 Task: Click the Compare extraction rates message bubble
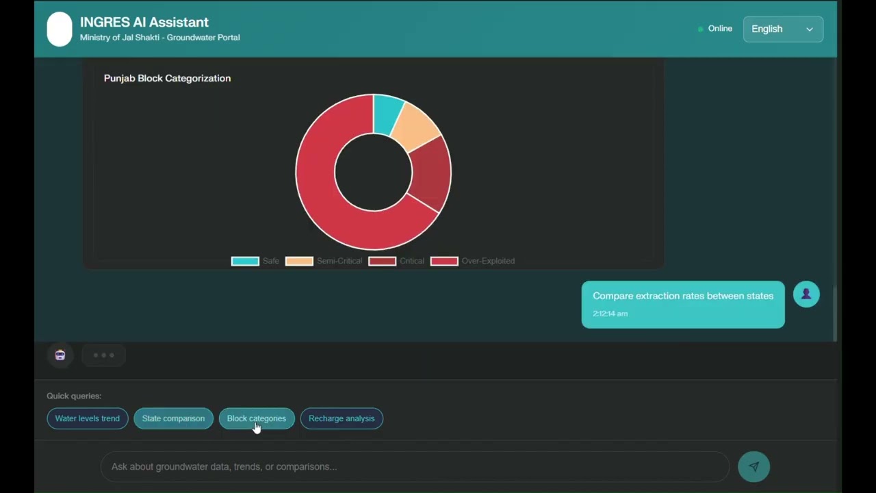click(683, 305)
